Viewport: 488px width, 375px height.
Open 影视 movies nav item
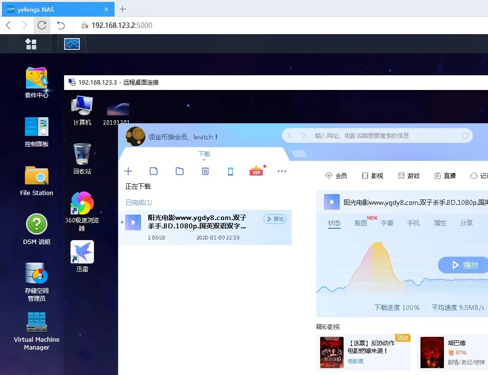[x=372, y=176]
